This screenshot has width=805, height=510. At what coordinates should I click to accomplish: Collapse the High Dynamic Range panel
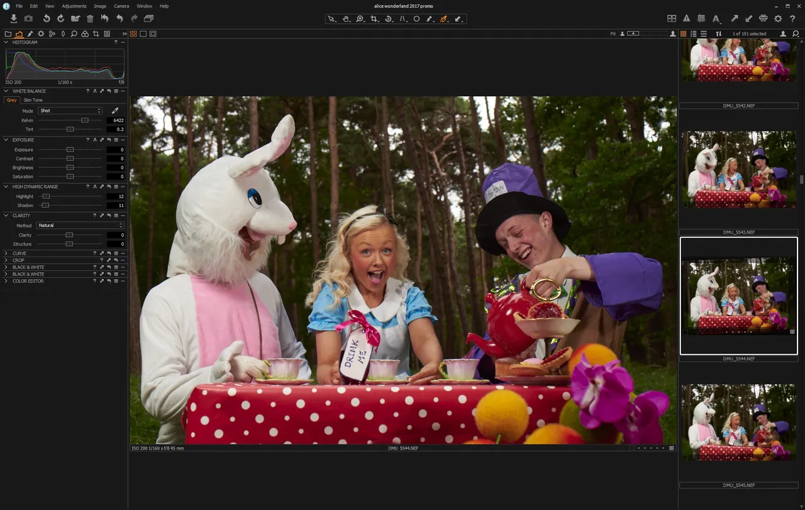click(x=6, y=187)
